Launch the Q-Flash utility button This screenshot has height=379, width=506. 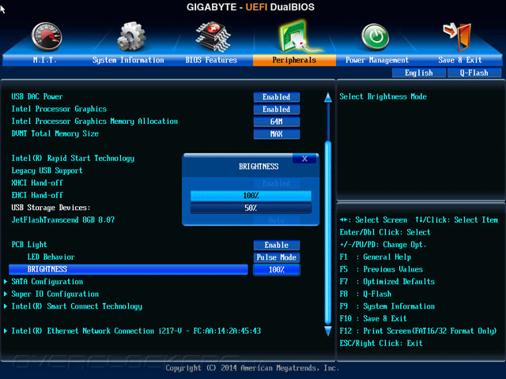pos(474,73)
